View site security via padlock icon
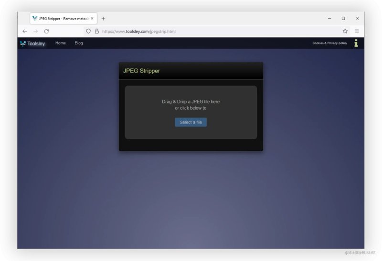The image size is (382, 261). pyautogui.click(x=97, y=31)
